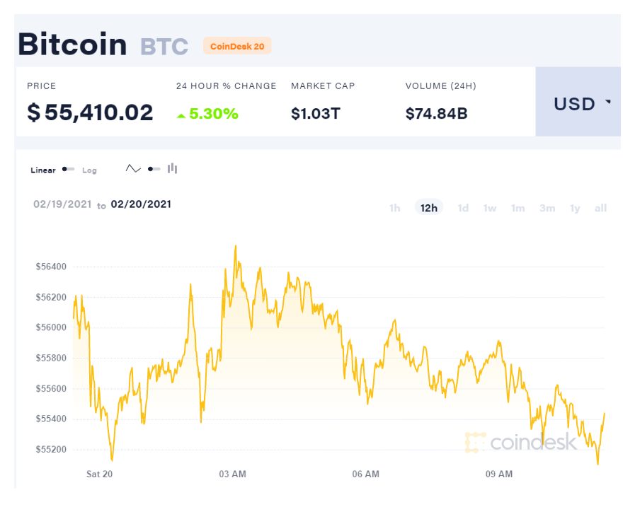635x531 pixels.
Task: Switch to the 1w time range
Action: 490,208
